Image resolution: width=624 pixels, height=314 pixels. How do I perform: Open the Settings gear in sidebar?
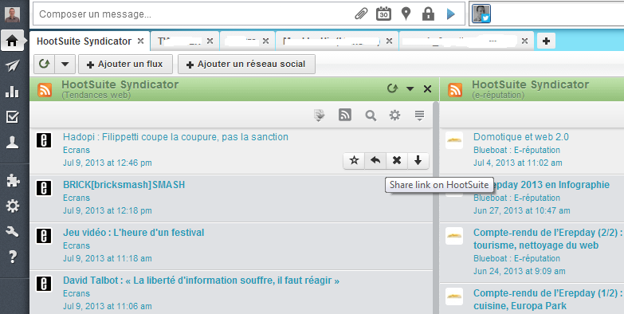pyautogui.click(x=12, y=206)
